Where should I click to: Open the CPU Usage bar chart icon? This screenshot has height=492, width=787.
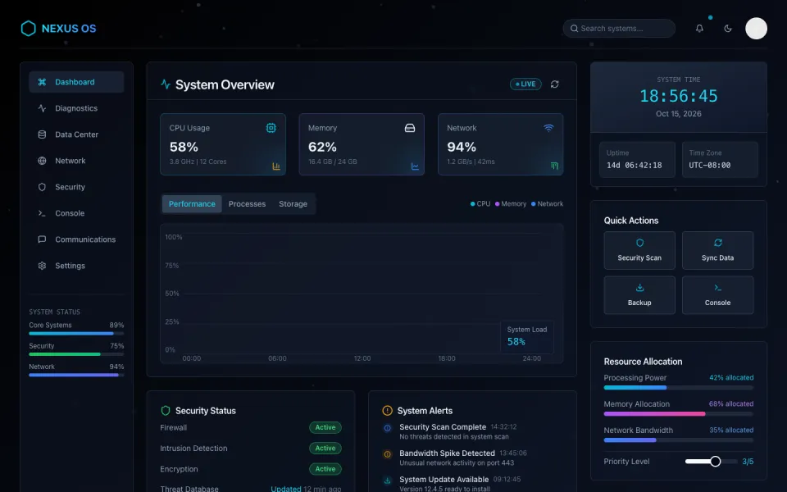[276, 166]
